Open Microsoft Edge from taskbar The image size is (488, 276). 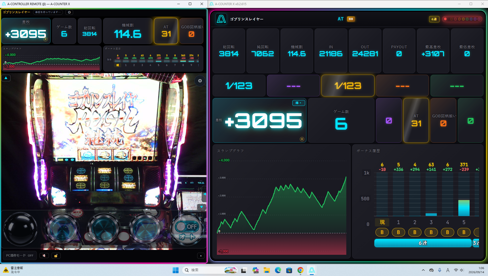click(x=278, y=270)
